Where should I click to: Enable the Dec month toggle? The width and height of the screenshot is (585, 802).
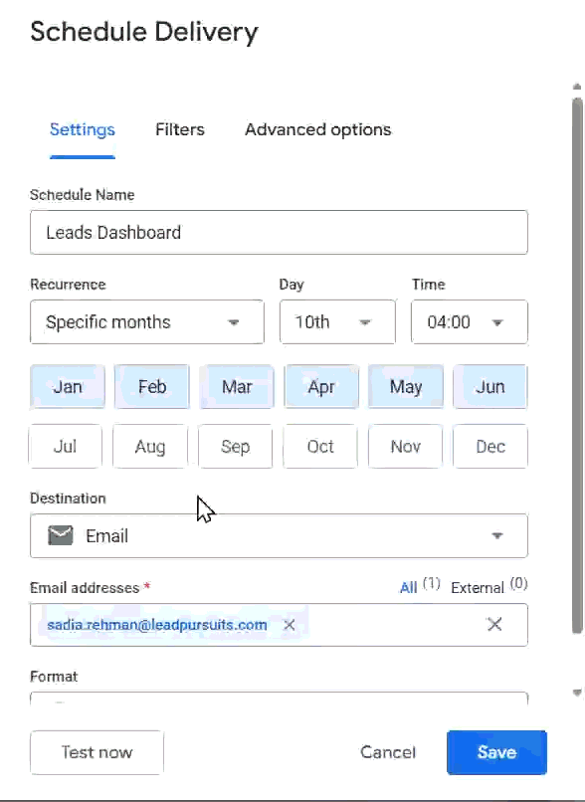point(490,447)
